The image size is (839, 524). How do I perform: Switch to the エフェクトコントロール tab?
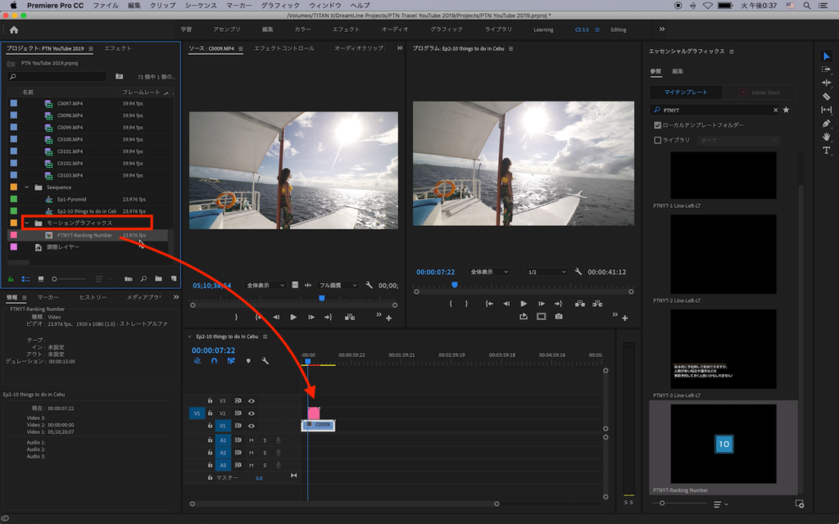pyautogui.click(x=283, y=48)
